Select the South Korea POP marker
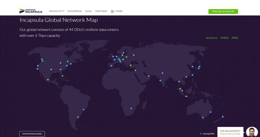Image resolution: width=260 pixels, height=137 pixels. (x=192, y=67)
